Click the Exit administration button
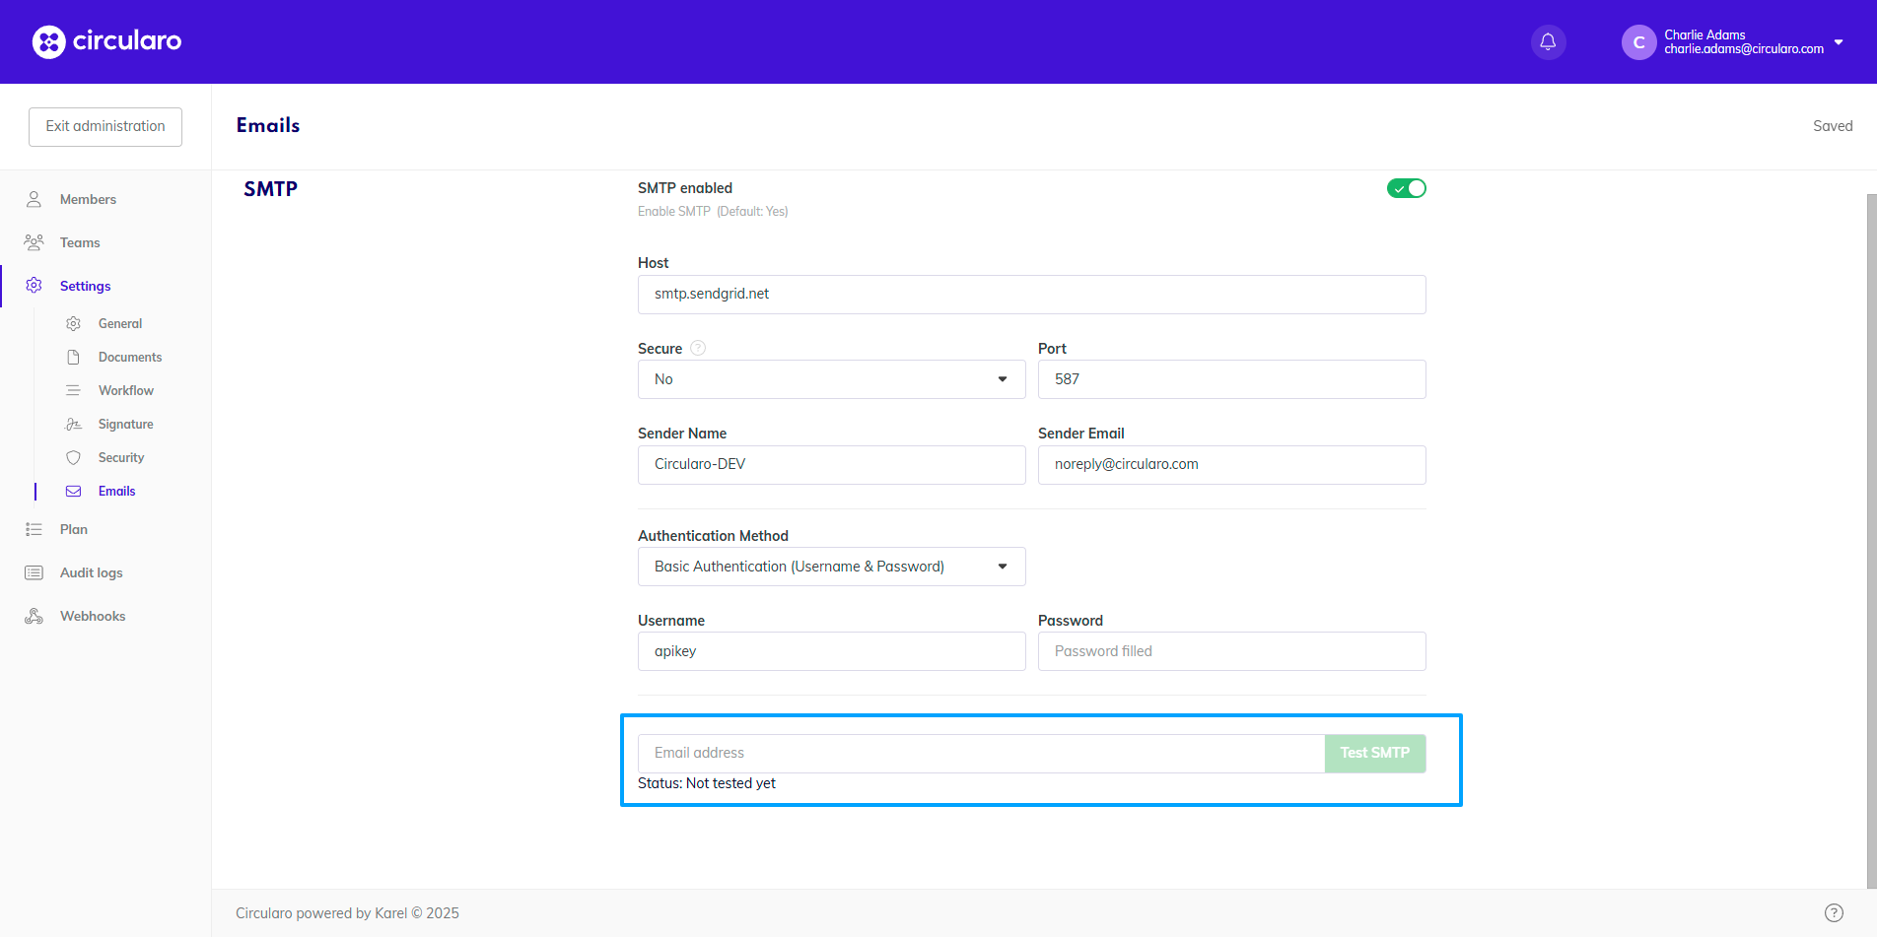Image resolution: width=1877 pixels, height=937 pixels. tap(105, 126)
